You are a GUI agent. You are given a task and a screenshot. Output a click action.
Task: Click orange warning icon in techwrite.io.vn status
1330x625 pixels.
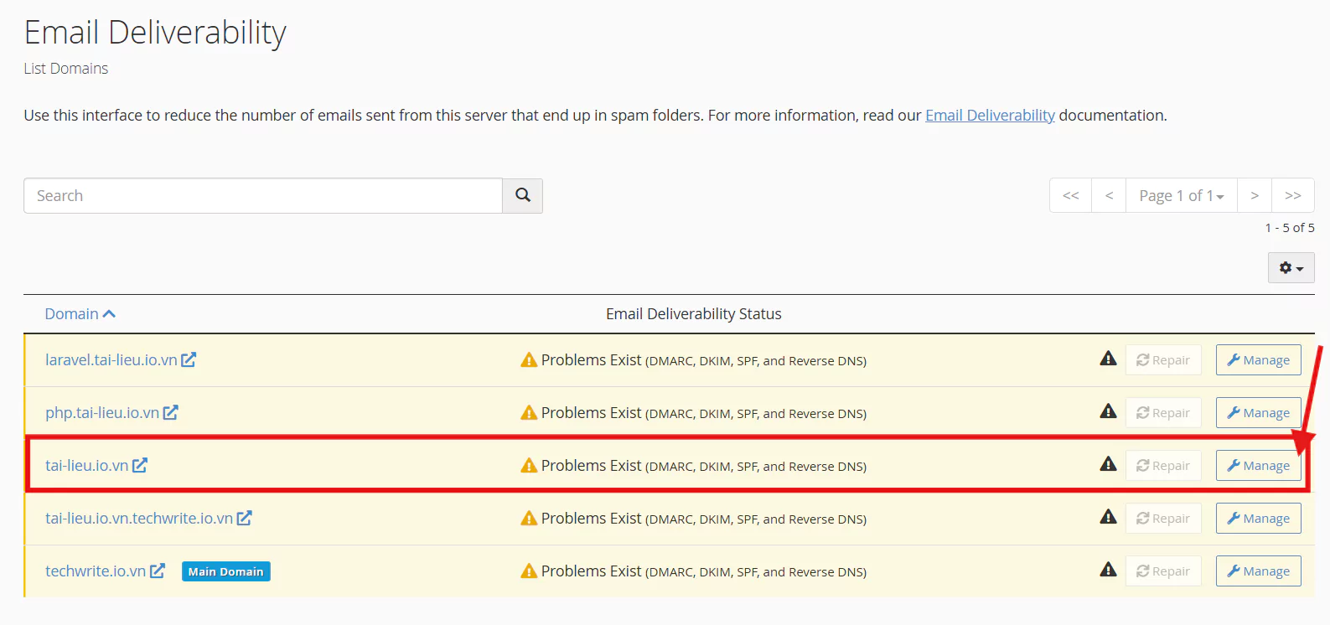coord(529,571)
